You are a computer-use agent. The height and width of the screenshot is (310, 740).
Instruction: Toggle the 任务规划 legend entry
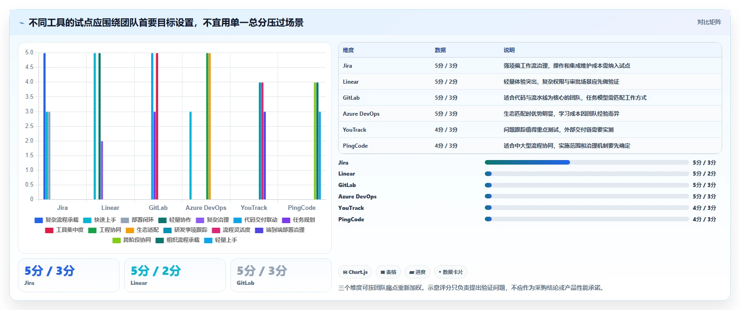[x=298, y=220]
